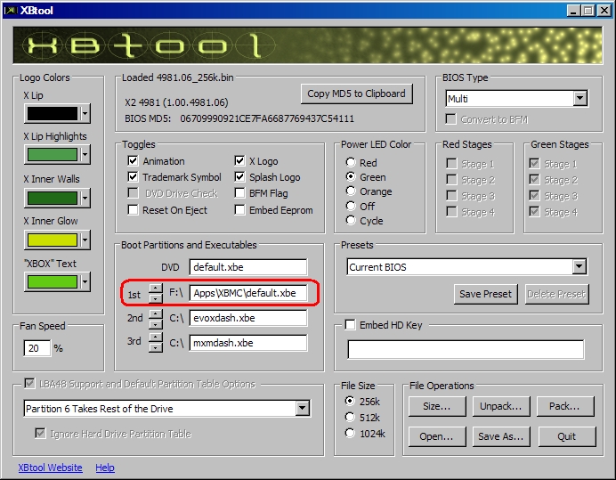This screenshot has height=480, width=616.
Task: Enable the BFM Flag checkbox
Action: [239, 193]
